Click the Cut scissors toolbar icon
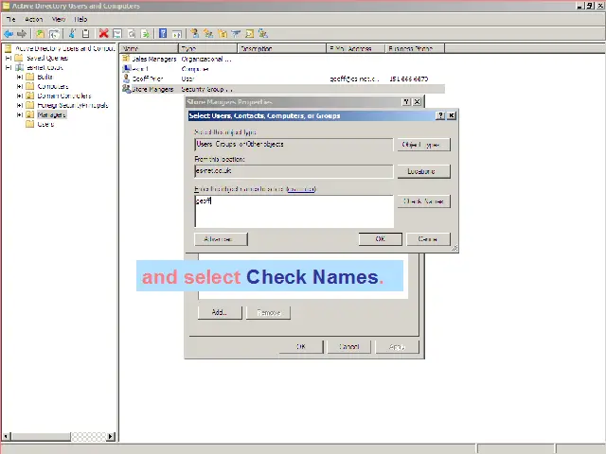606x454 pixels. tap(72, 33)
